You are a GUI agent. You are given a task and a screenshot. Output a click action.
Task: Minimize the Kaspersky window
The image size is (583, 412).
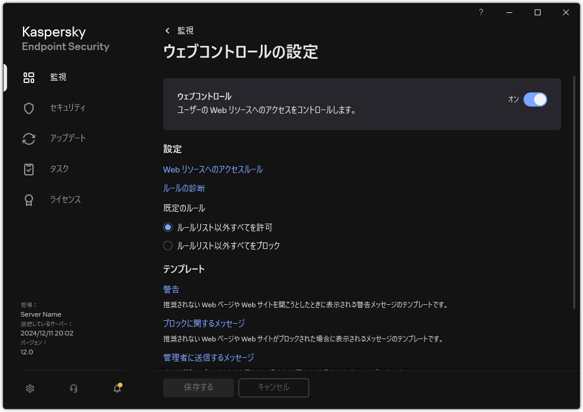point(509,12)
